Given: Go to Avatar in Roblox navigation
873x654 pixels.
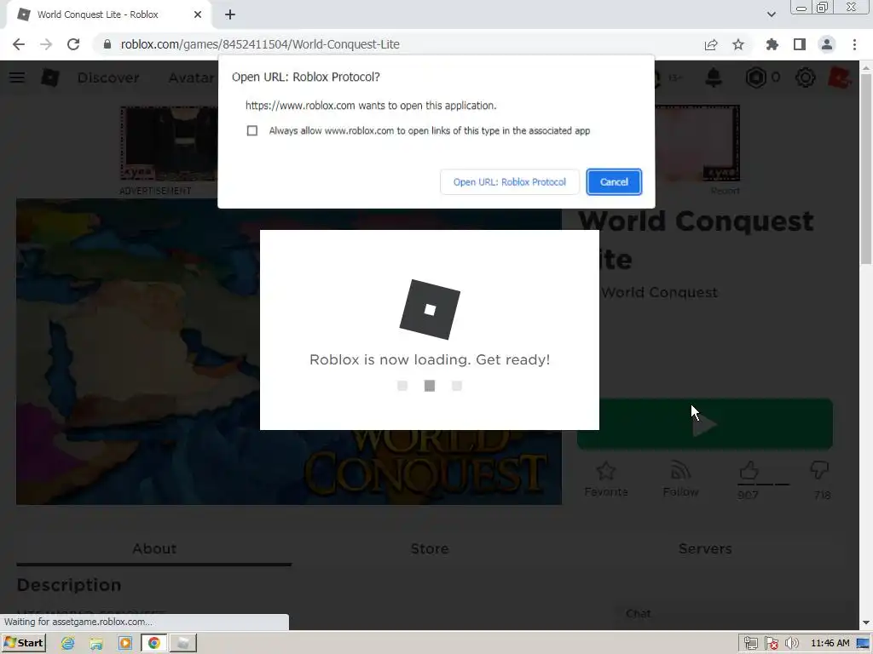Looking at the screenshot, I should point(192,77).
